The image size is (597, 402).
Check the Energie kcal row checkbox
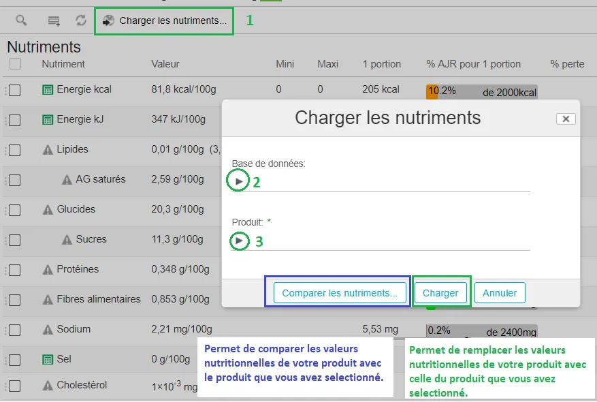click(15, 91)
